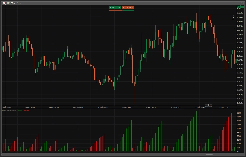246x157 pixels.
Task: Click the left arrow of the bottom scrollbar
Action: coord(2,155)
